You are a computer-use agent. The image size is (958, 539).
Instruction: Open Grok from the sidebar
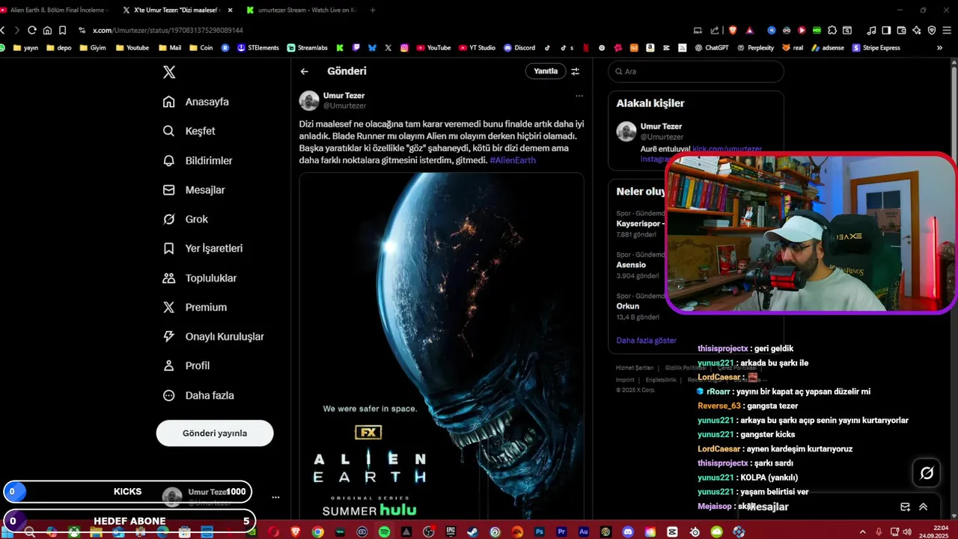click(186, 219)
